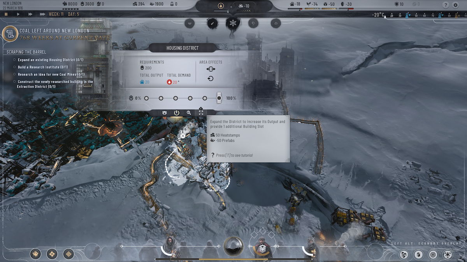Image resolution: width=467 pixels, height=262 pixels.
Task: Click the demolish district icon
Action: [164, 112]
